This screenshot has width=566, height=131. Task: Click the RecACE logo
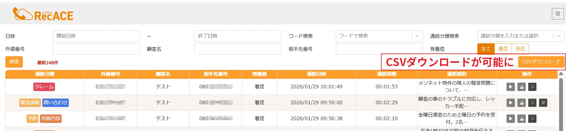click(43, 14)
